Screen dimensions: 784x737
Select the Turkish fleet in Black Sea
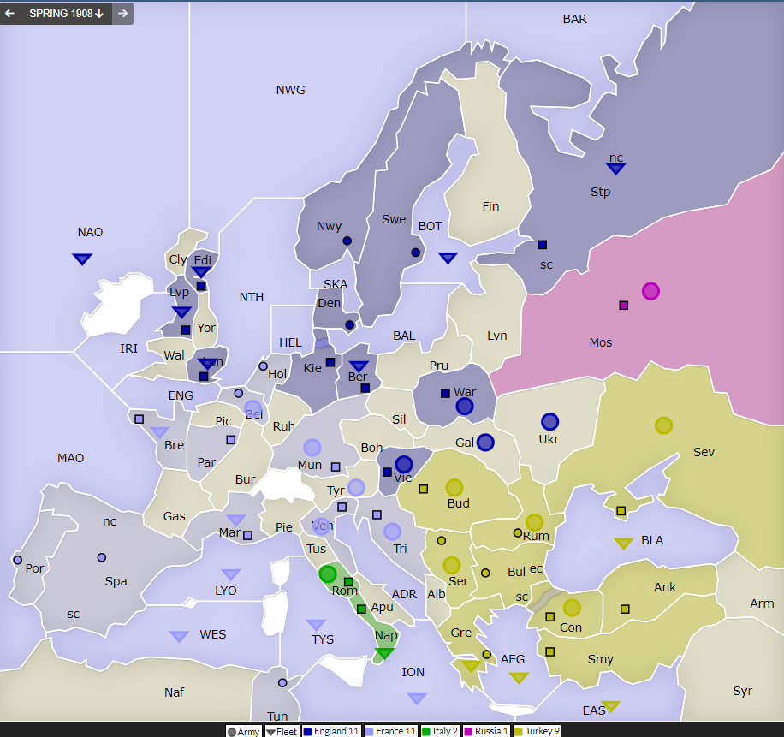[x=623, y=543]
